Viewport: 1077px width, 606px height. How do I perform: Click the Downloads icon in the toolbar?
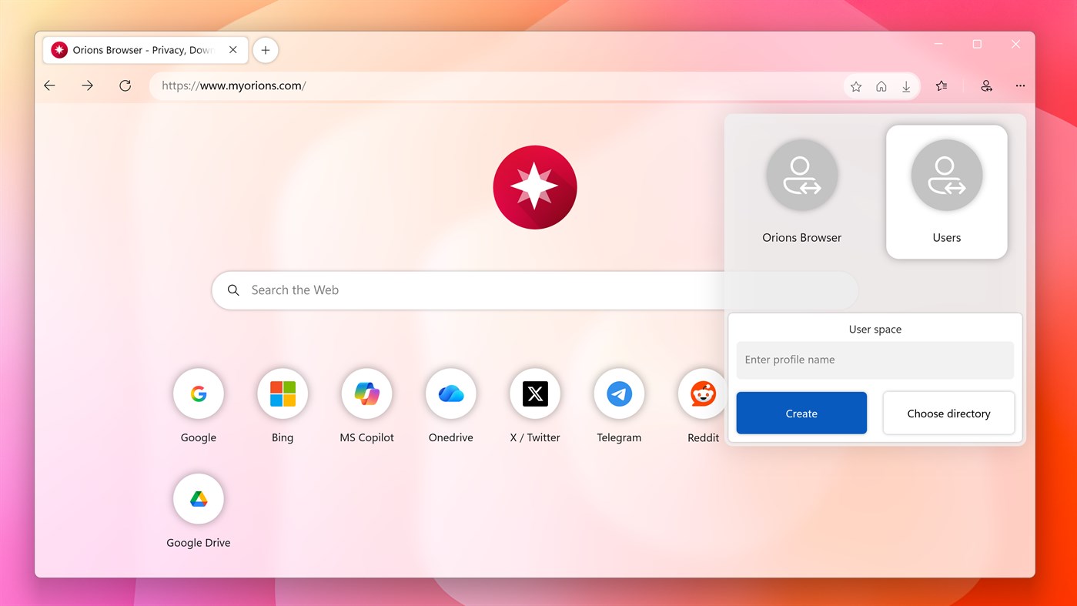pos(906,85)
